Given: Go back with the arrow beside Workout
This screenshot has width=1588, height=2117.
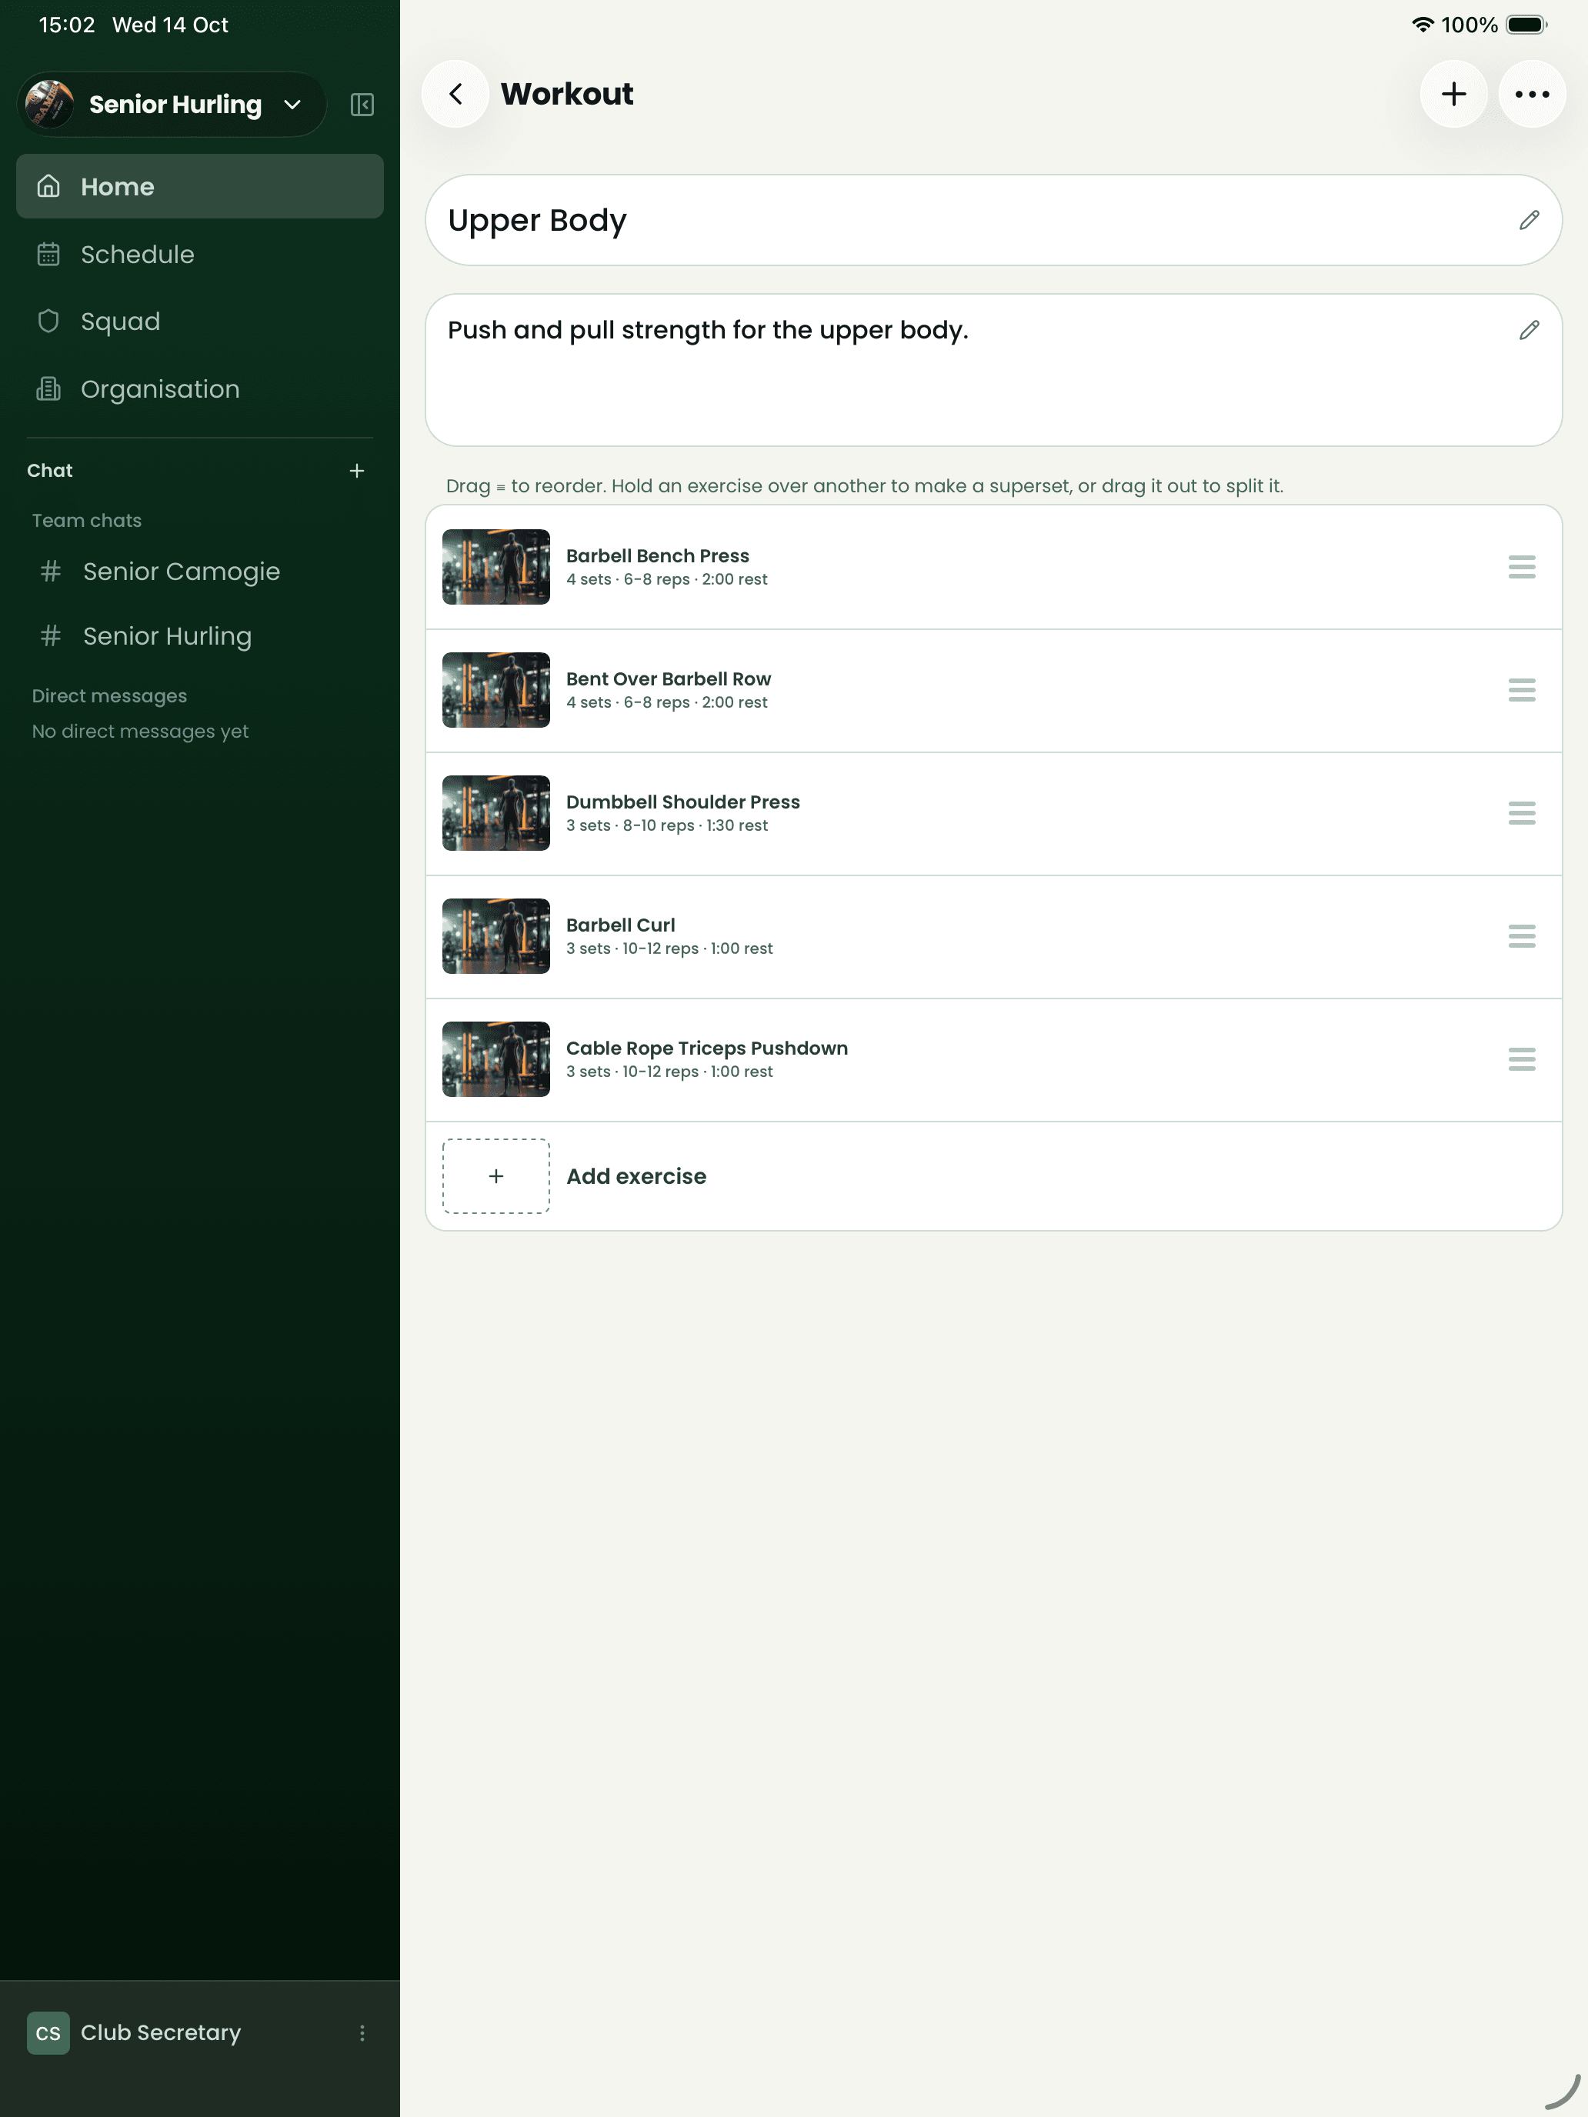Looking at the screenshot, I should [x=455, y=94].
